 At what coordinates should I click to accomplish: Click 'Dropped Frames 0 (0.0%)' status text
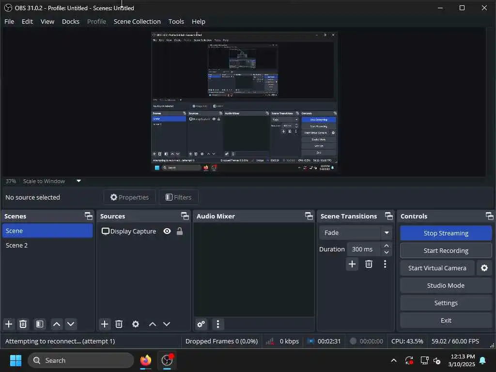tap(221, 341)
